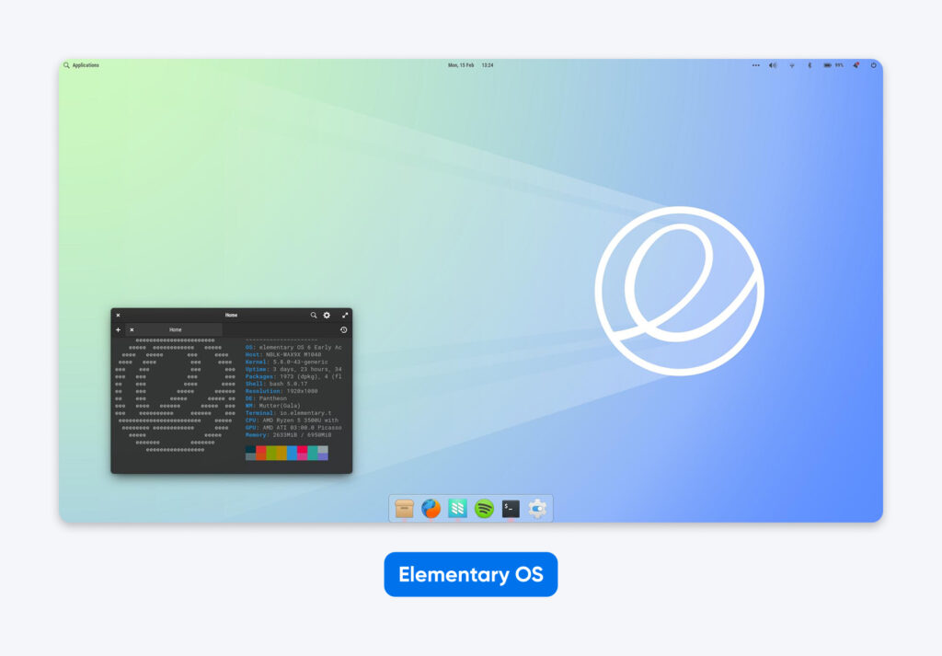Screen dimensions: 942x656
Task: Click the notifications bell in the top panel
Action: click(x=854, y=65)
